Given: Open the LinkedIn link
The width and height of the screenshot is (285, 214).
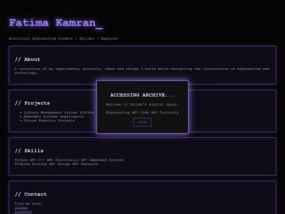Looking at the screenshot, I should (23, 212).
